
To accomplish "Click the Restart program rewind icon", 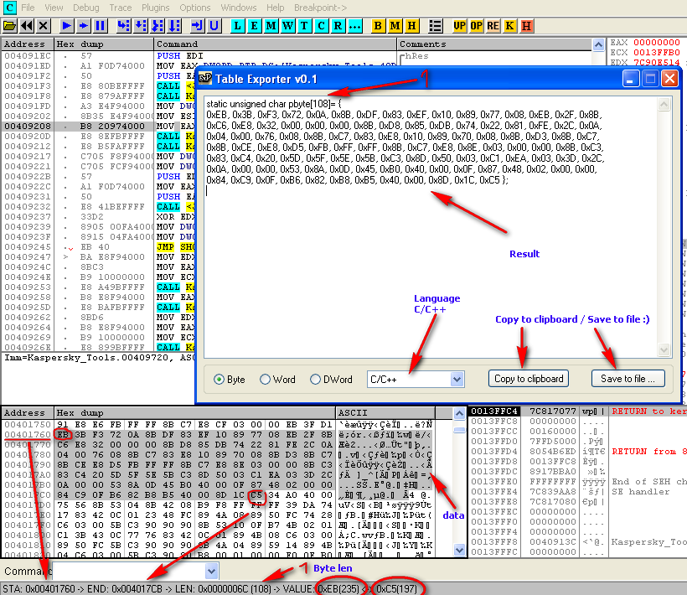I will pos(26,26).
